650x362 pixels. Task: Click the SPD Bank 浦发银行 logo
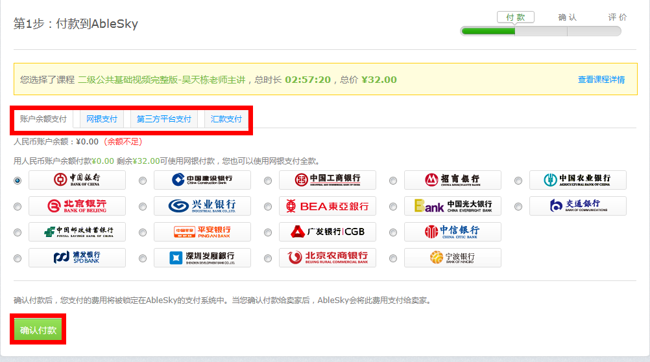coord(77,258)
